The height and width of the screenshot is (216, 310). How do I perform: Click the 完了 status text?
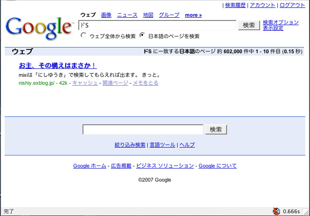pos(9,211)
